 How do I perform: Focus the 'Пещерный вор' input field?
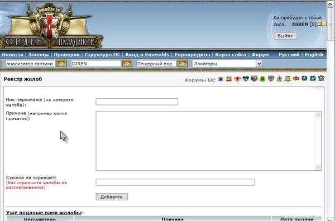pyautogui.click(x=156, y=64)
